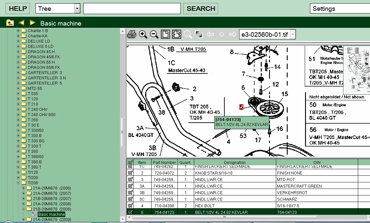This screenshot has width=370, height=223.
Task: Add item 3B VERKEHRSROT handle to cart
Action: tap(130, 193)
